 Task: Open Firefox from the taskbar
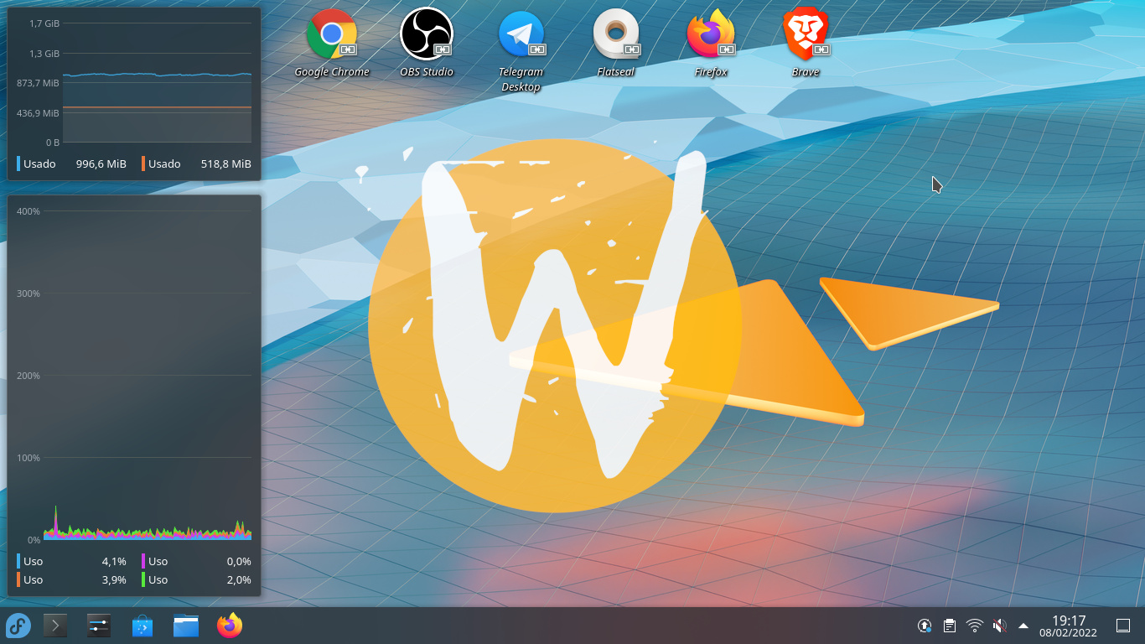(x=230, y=625)
